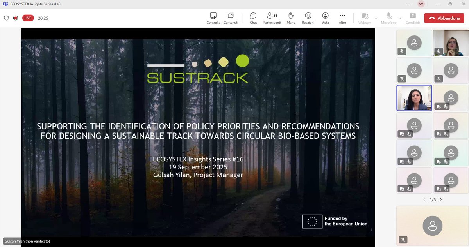
Task: Show the Partecipanti list
Action: [272, 18]
